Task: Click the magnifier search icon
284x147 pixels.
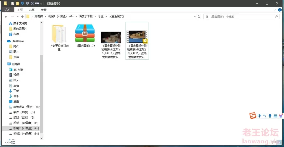Action: (276, 16)
